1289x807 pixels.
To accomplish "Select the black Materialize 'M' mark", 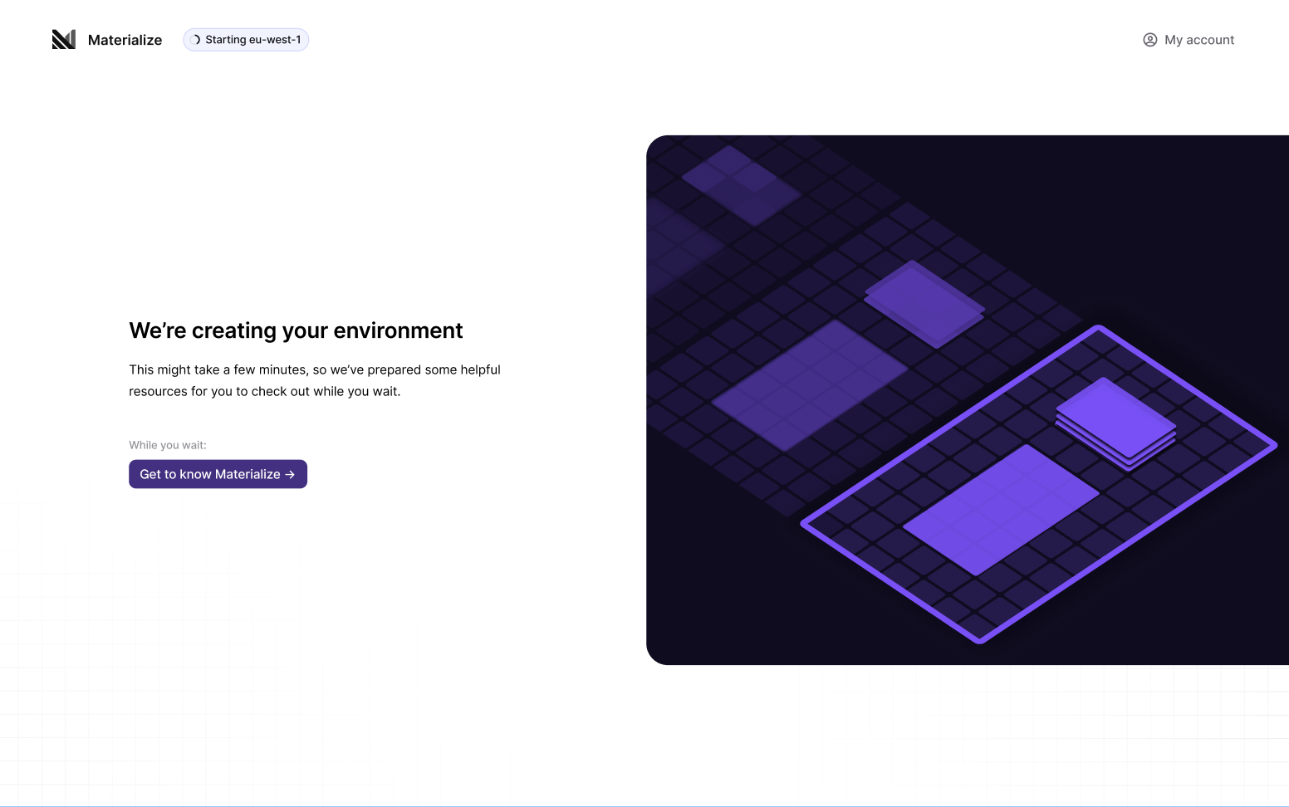I will pyautogui.click(x=64, y=38).
